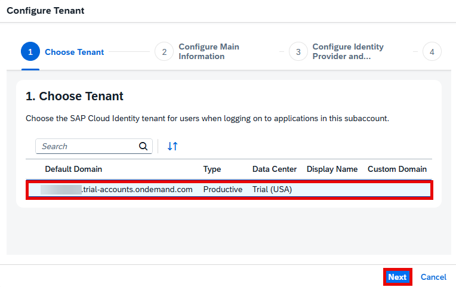Viewport: 456px width, 287px height.
Task: Cancel the Configure Tenant dialog
Action: click(x=433, y=277)
